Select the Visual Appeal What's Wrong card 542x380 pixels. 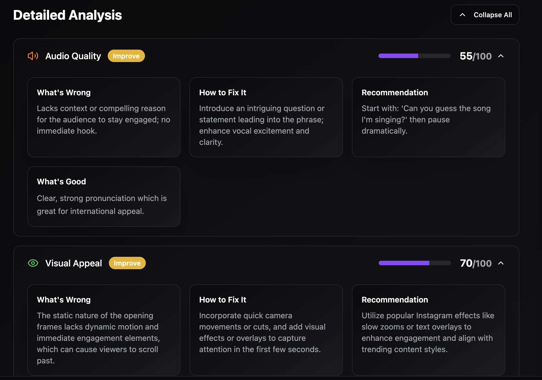[x=104, y=330]
